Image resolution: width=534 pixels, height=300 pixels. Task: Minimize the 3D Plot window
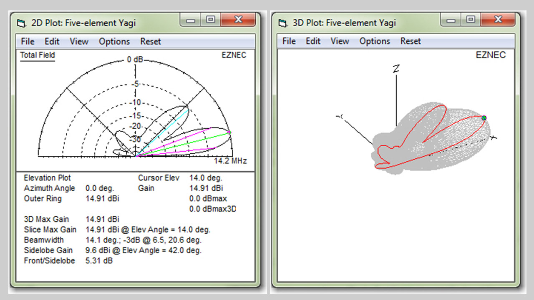(x=452, y=19)
